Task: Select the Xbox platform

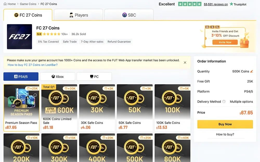Action: [57, 77]
